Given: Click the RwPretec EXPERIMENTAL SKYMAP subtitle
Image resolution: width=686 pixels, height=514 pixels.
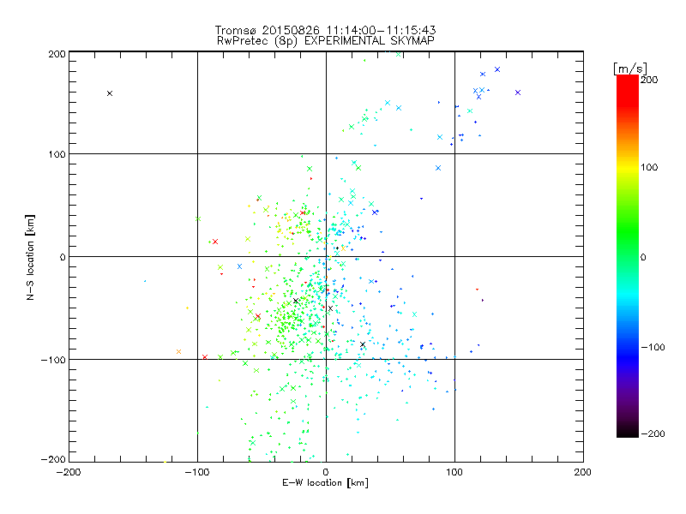Looking at the screenshot, I should 325,40.
